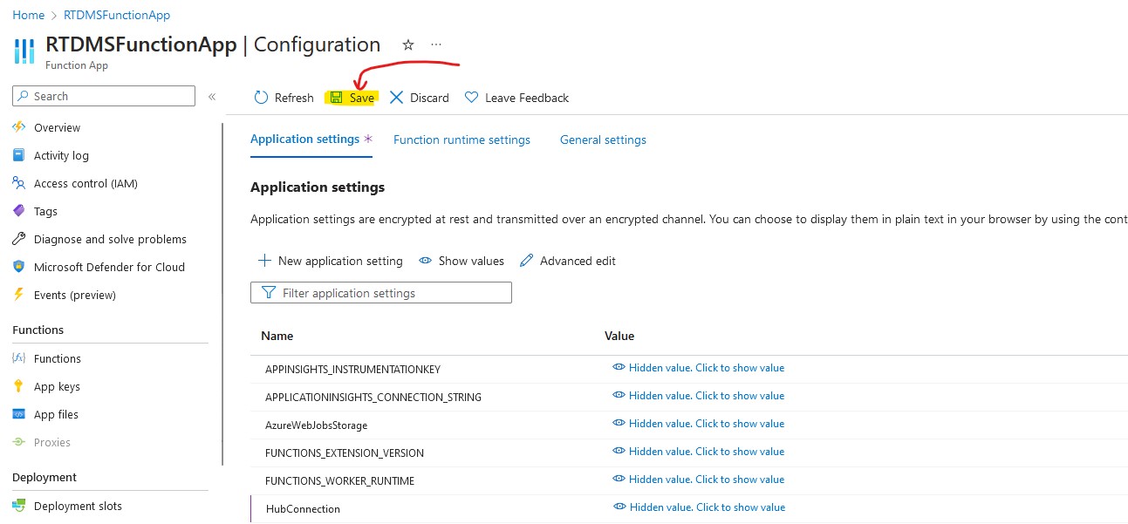Open the FUNCTIONS_WORKER_RUNTIME setting name
Screen dimensions: 1128x524
point(339,480)
